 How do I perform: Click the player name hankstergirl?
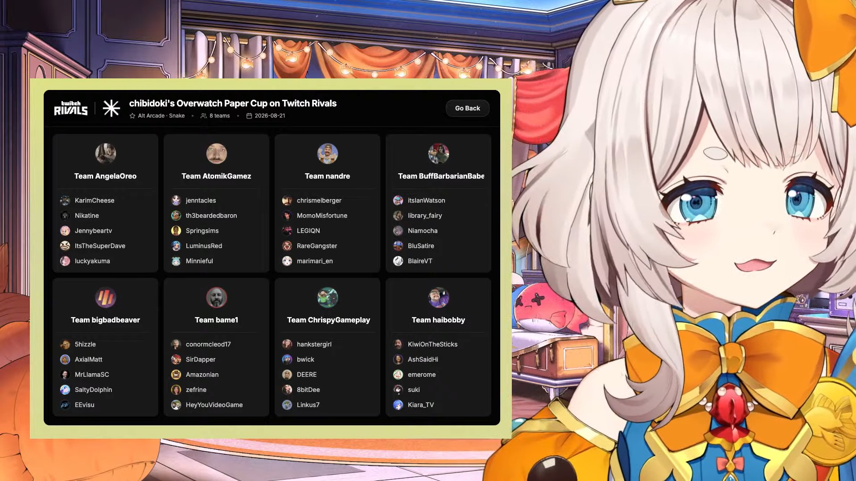(314, 344)
